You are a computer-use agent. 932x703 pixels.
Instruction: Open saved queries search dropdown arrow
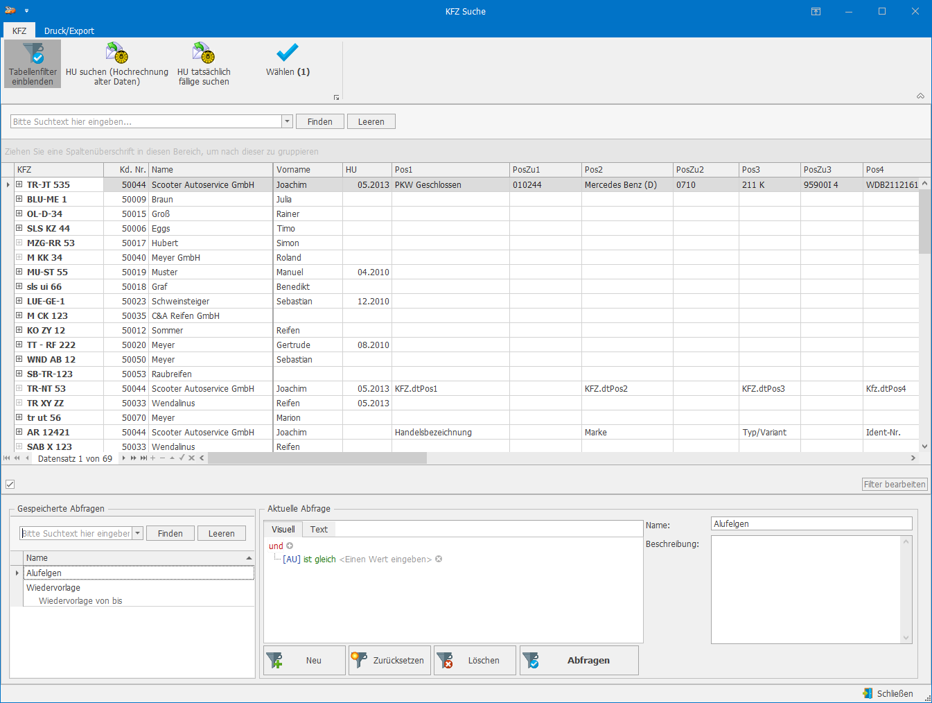(138, 533)
